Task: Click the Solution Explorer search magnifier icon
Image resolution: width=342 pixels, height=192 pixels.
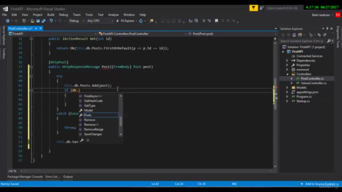Action: [x=329, y=41]
